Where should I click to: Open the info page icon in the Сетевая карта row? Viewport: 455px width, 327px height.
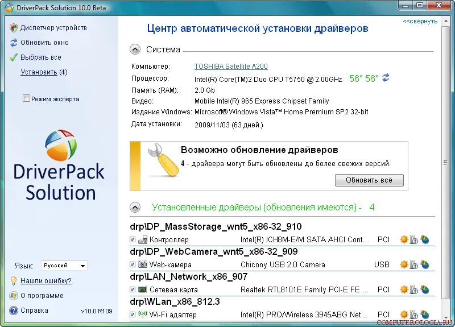pyautogui.click(x=414, y=289)
